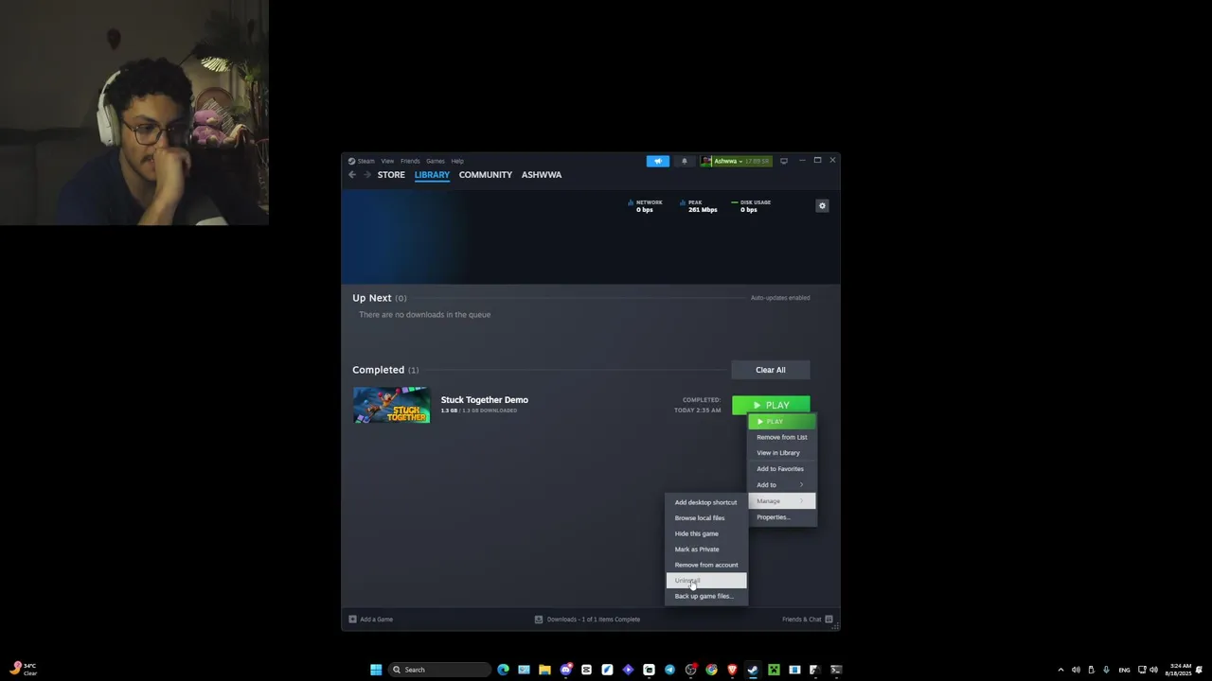Expand the Add to submenu
1212x681 pixels.
781,484
